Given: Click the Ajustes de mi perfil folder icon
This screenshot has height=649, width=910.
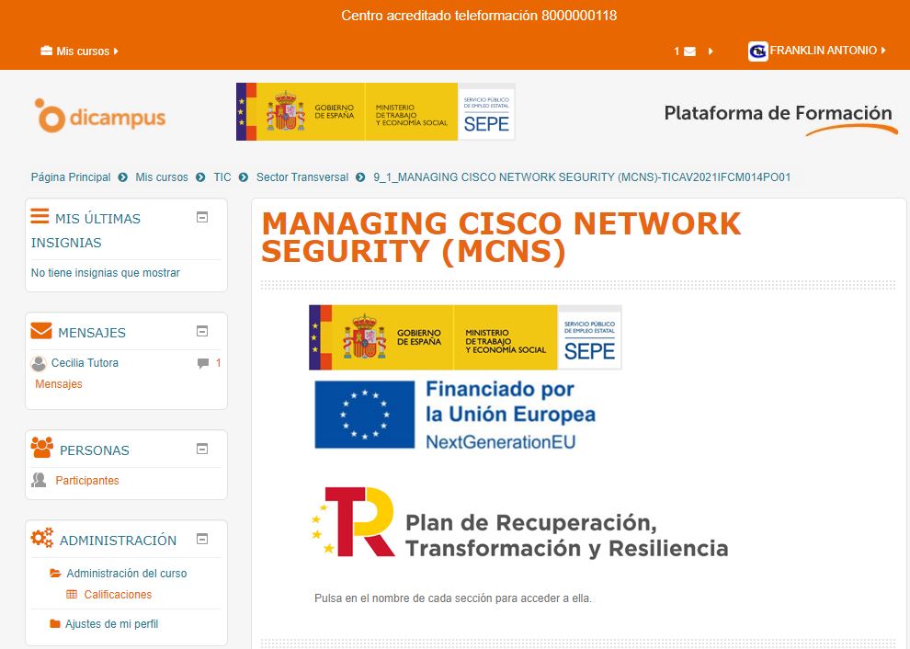Looking at the screenshot, I should [x=55, y=624].
